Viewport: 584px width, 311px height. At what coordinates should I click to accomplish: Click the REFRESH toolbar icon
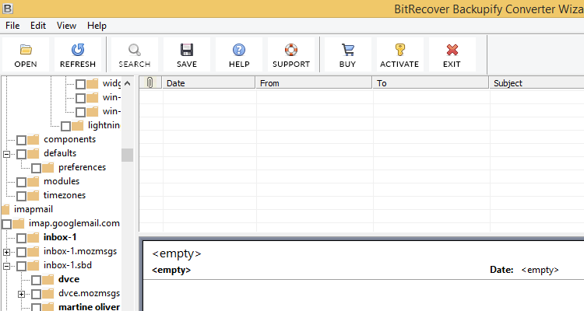click(78, 50)
